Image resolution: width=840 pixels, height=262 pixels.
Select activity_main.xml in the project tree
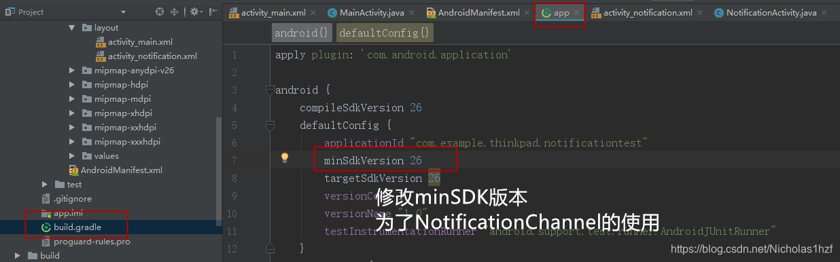(x=140, y=42)
